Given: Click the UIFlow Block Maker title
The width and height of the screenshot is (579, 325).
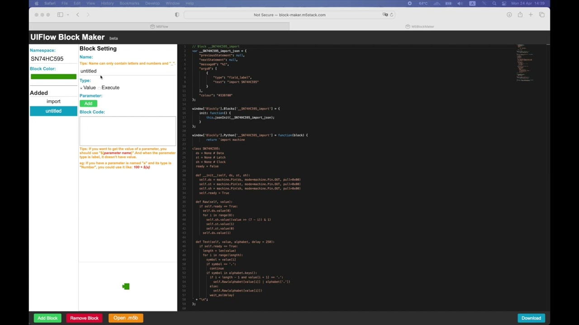Looking at the screenshot, I should (67, 37).
